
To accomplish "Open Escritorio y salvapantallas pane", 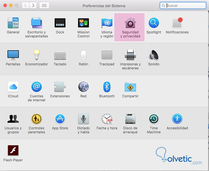I will point(37,23).
